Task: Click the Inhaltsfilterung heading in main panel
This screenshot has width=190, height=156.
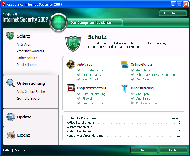Action: [142, 88]
